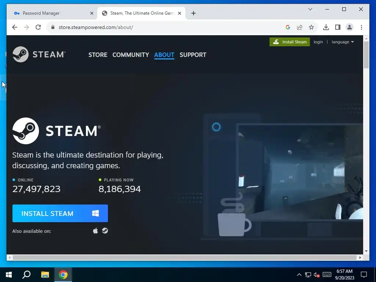
Task: Close the Password Manager tab
Action: 91,13
